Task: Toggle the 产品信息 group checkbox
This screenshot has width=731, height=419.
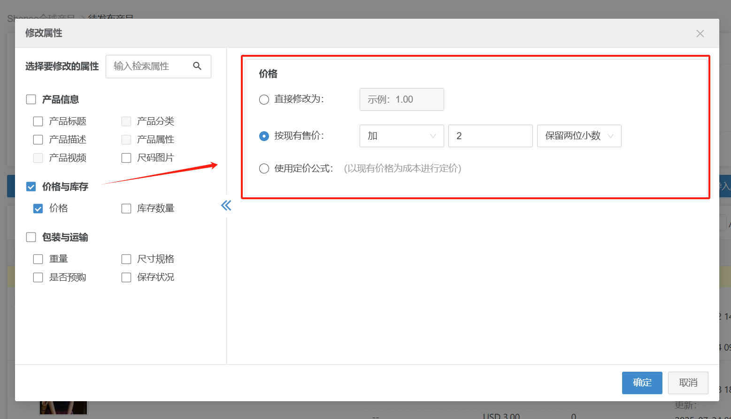Action: click(31, 99)
